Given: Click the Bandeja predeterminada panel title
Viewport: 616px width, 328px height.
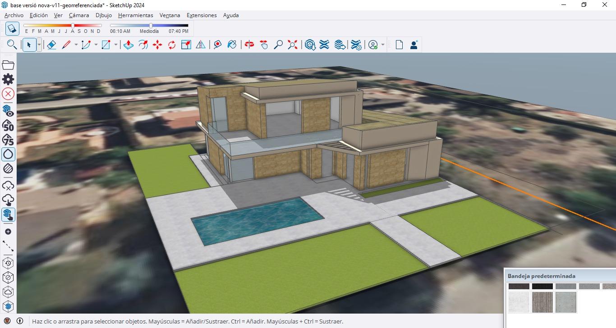Looking at the screenshot, I should (x=541, y=276).
